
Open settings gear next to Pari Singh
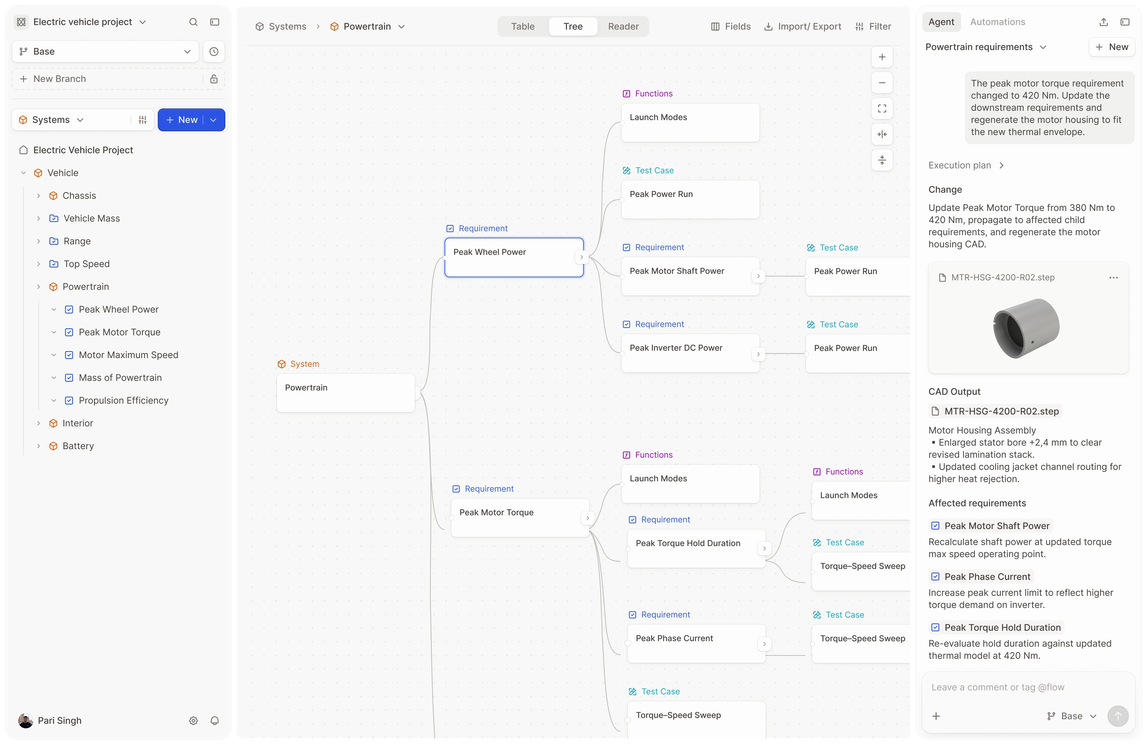click(193, 720)
